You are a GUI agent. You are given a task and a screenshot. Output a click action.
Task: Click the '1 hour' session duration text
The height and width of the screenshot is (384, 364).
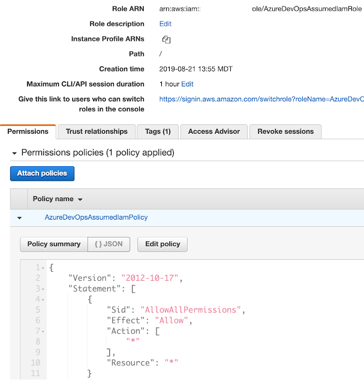point(169,84)
